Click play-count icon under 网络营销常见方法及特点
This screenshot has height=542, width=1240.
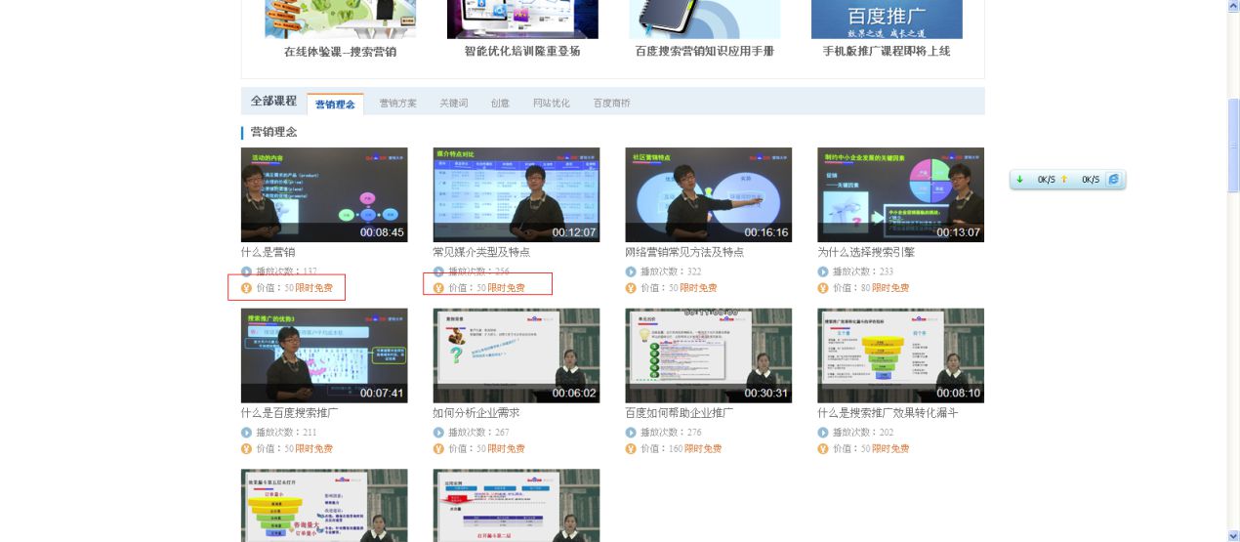click(631, 271)
